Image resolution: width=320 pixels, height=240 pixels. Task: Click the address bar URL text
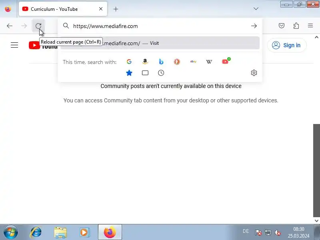tap(106, 26)
